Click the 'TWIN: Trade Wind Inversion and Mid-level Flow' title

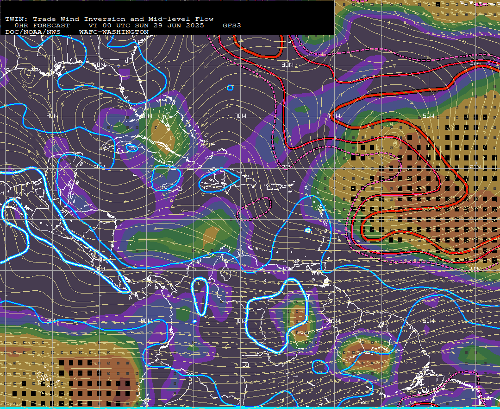(109, 19)
